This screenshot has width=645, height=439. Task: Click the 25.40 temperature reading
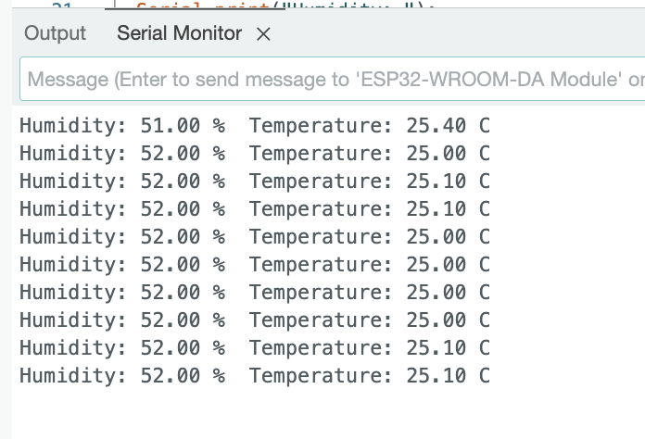tap(436, 125)
